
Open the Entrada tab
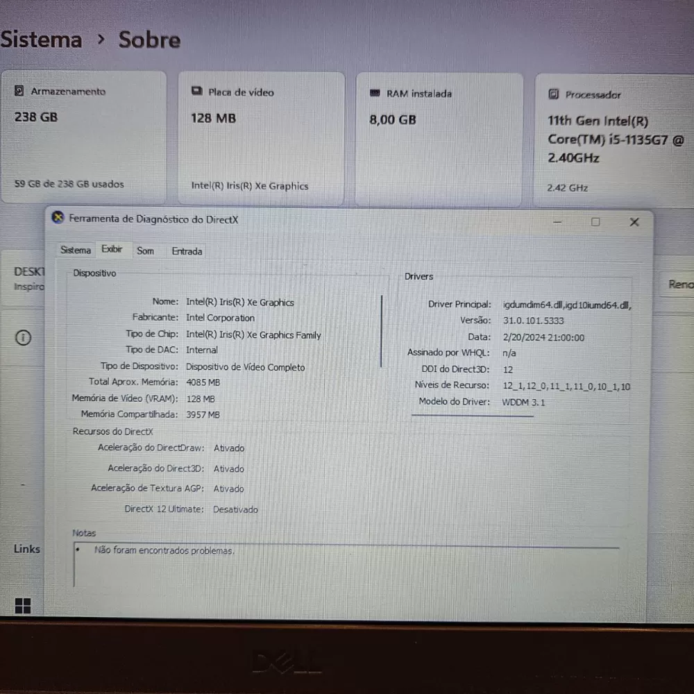(187, 251)
